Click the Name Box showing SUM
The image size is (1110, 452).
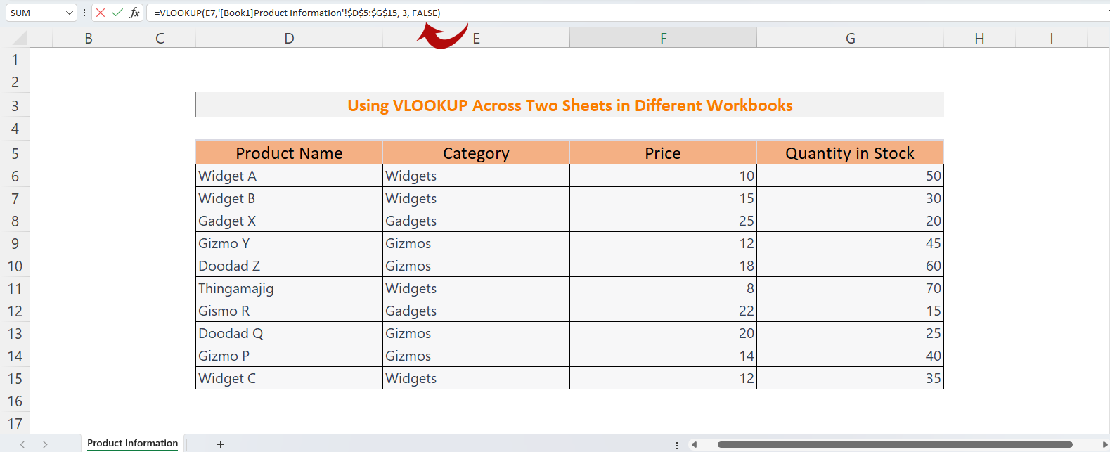(x=34, y=13)
